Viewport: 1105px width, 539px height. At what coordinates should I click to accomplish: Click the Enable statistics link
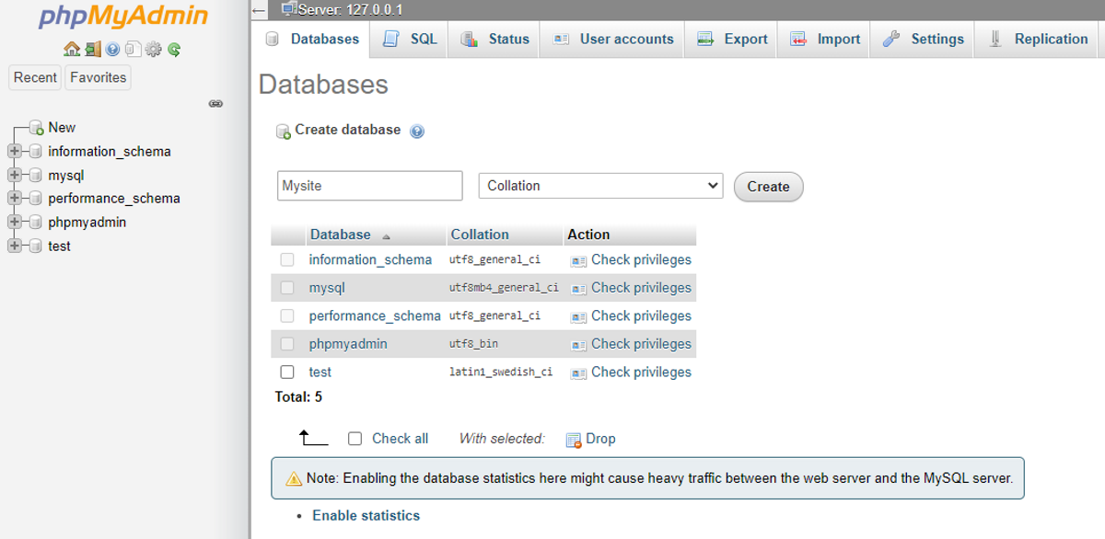tap(366, 515)
